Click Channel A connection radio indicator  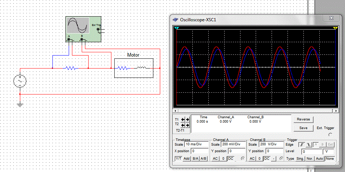click(243, 158)
